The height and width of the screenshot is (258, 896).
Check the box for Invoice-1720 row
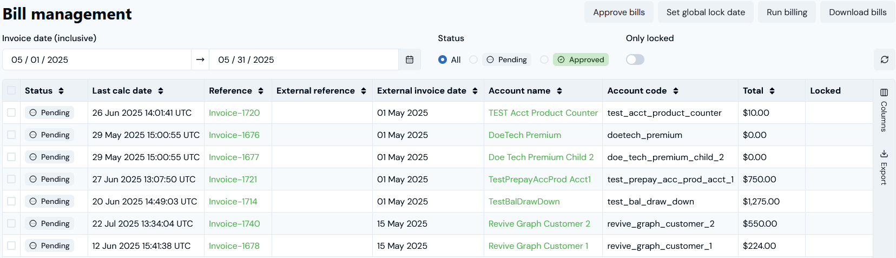pos(11,113)
